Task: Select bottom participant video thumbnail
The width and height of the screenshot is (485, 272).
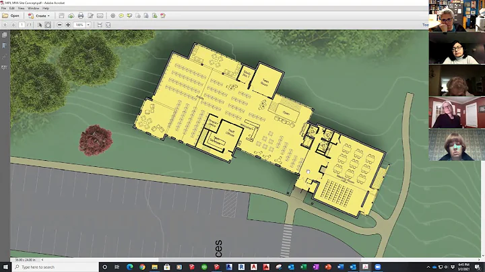Action: click(x=457, y=145)
